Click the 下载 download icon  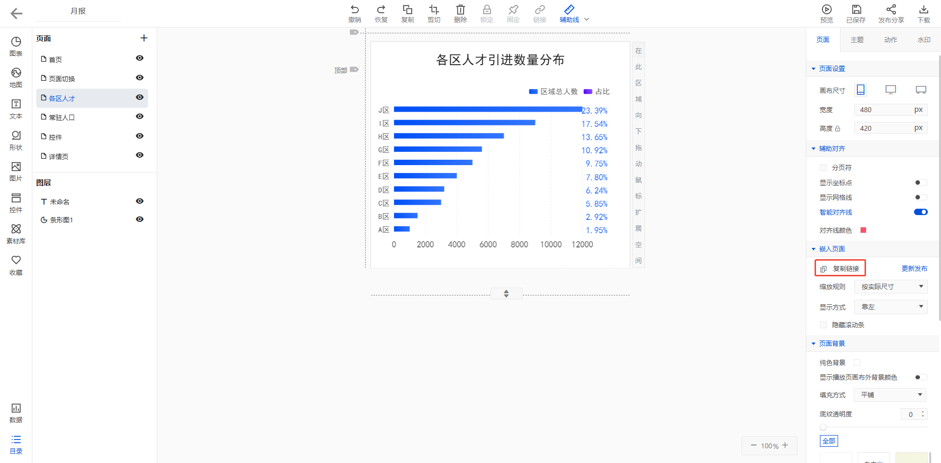pyautogui.click(x=923, y=13)
